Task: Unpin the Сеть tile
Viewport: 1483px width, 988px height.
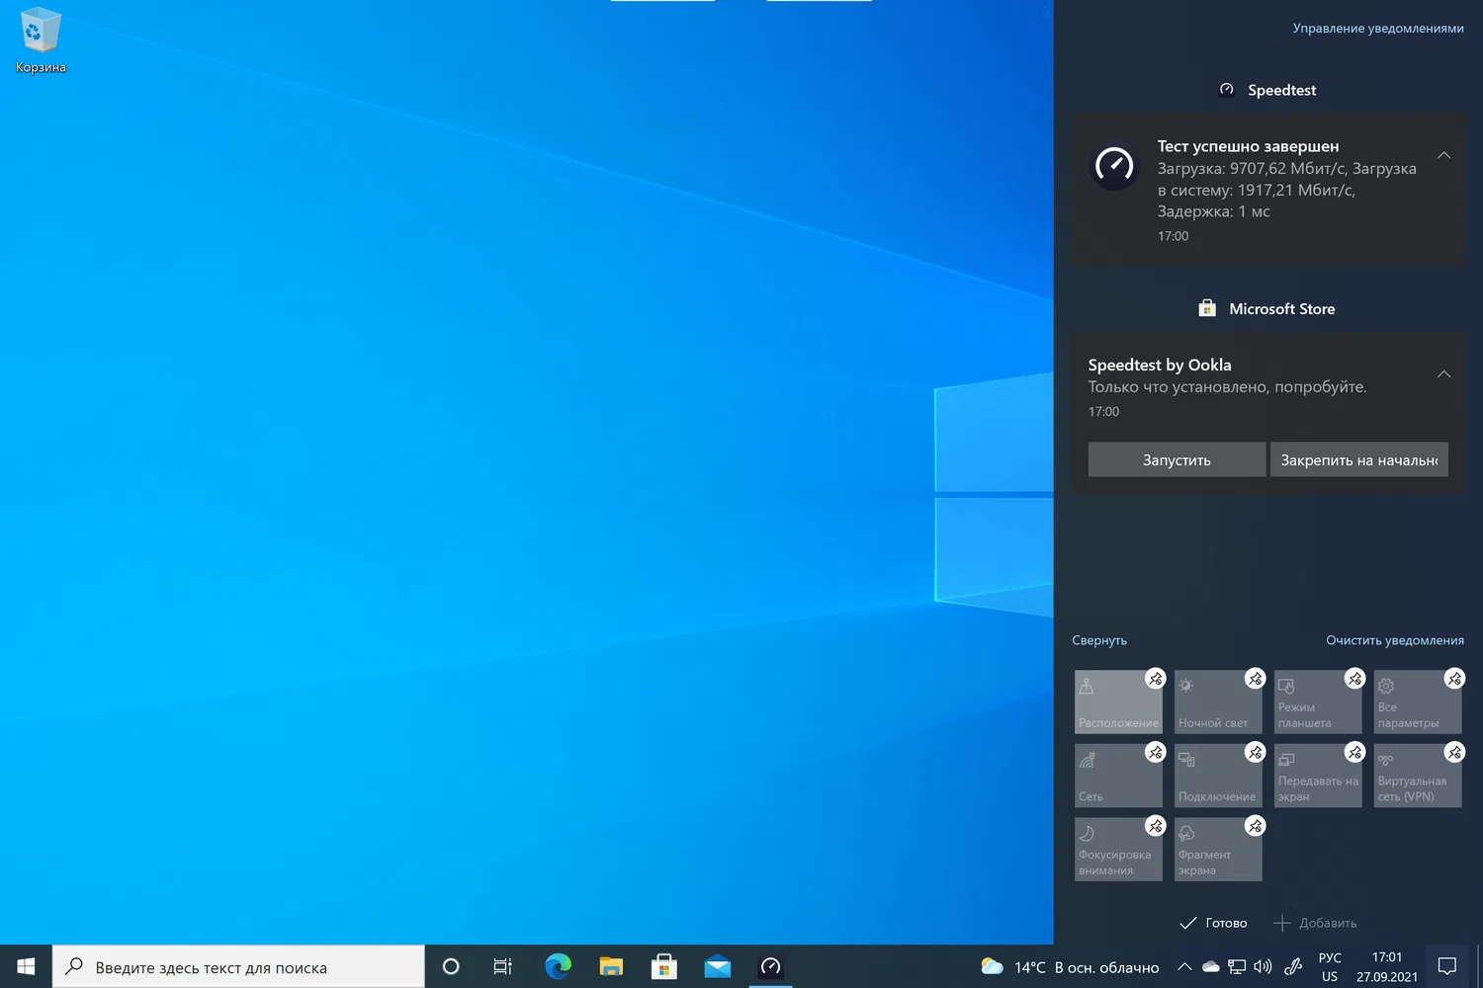Action: point(1155,752)
